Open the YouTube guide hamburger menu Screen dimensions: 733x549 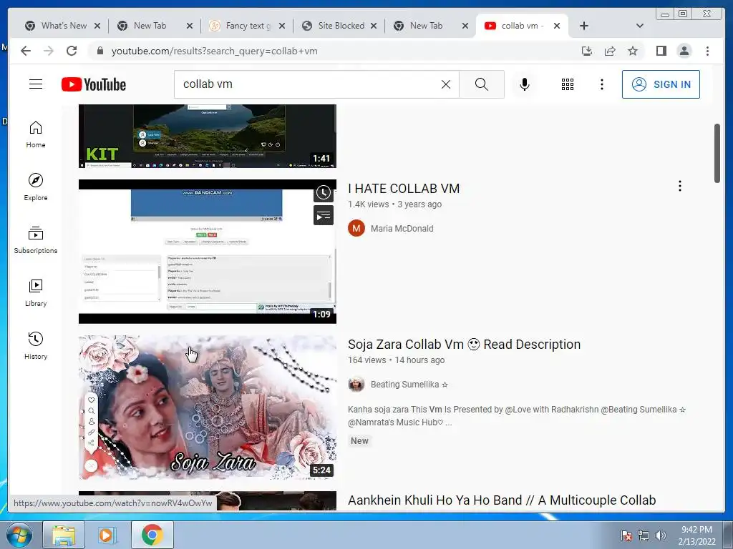[36, 84]
